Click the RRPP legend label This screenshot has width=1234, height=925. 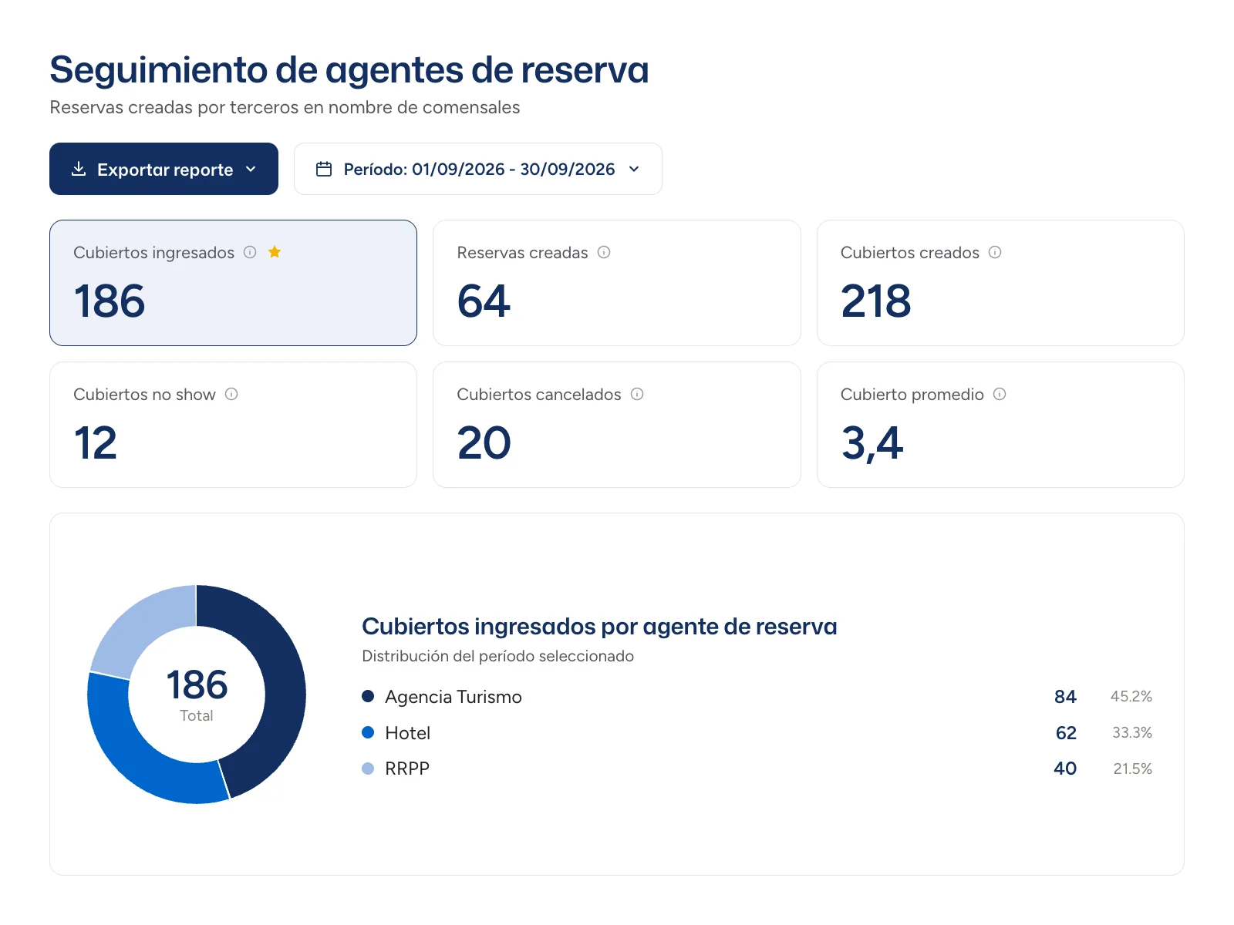(x=407, y=769)
